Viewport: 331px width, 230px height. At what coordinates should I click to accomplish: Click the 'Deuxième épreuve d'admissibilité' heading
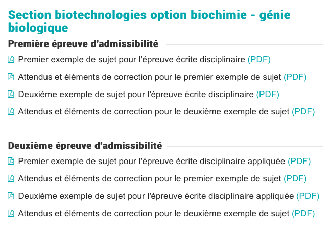point(85,146)
